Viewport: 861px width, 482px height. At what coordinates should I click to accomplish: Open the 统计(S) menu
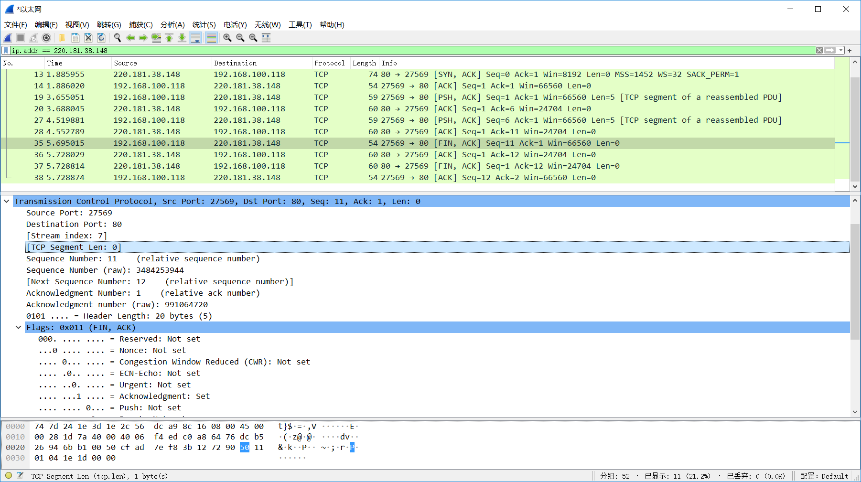click(204, 25)
